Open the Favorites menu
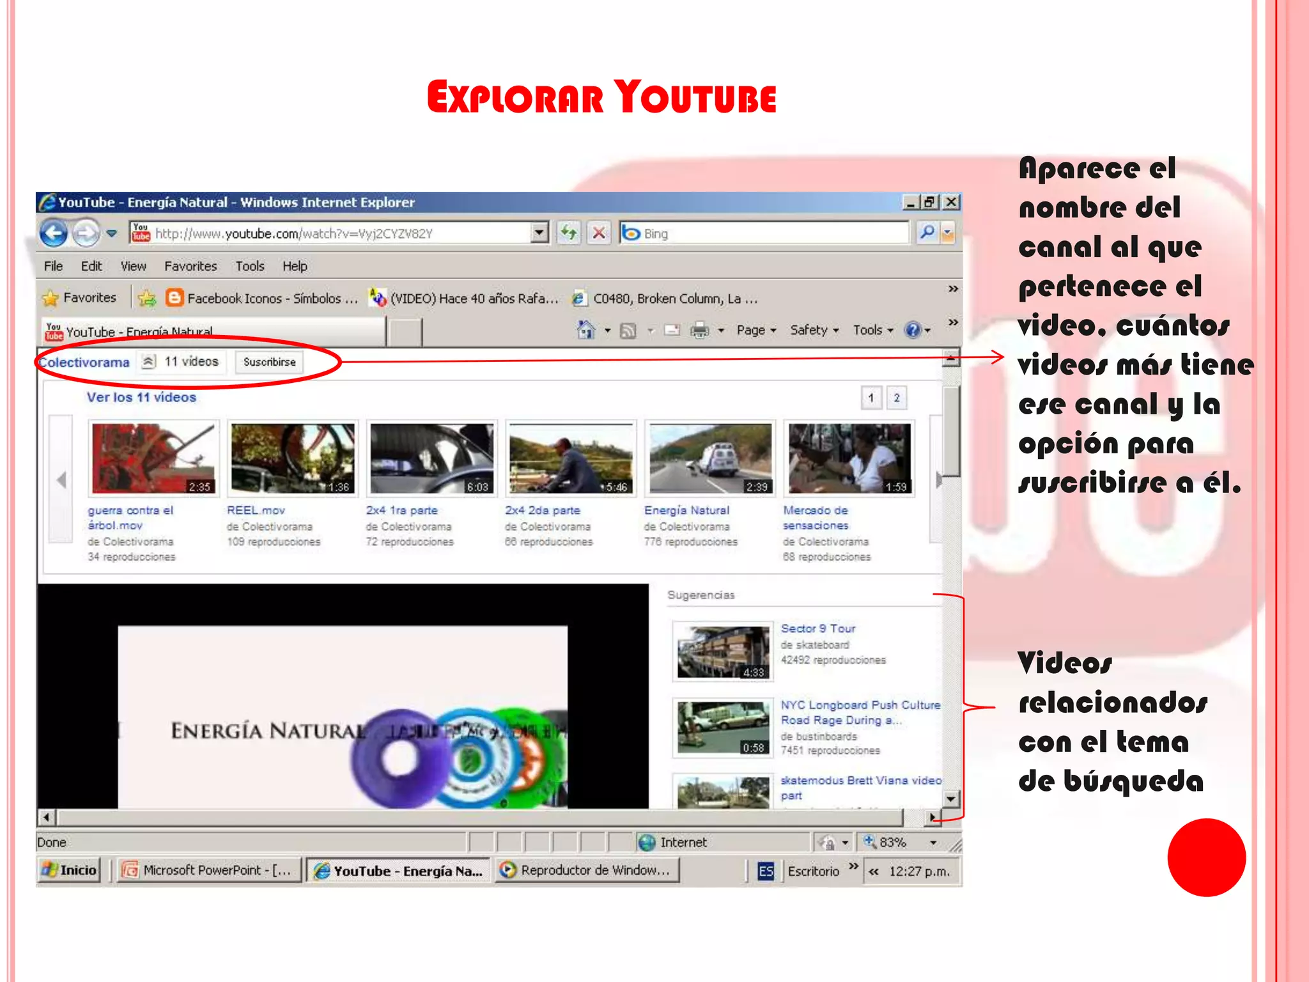 point(190,266)
